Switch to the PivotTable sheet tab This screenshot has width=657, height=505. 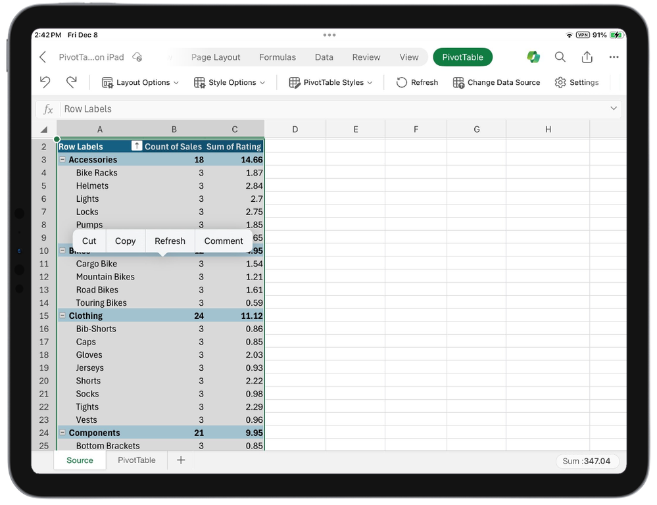point(137,460)
